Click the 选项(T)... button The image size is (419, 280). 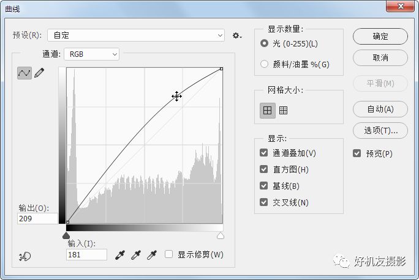(x=380, y=130)
